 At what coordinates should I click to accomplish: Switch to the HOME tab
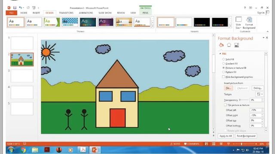pyautogui.click(x=24, y=13)
